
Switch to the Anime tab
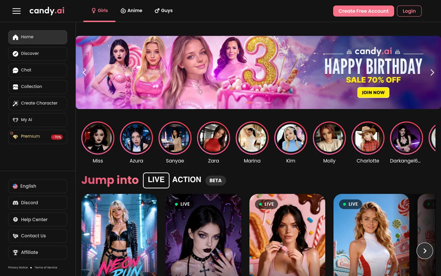(x=131, y=11)
